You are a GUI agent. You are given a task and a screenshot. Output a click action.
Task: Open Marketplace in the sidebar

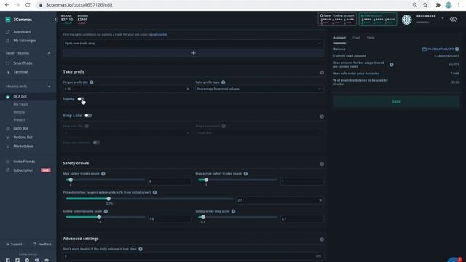click(x=23, y=146)
